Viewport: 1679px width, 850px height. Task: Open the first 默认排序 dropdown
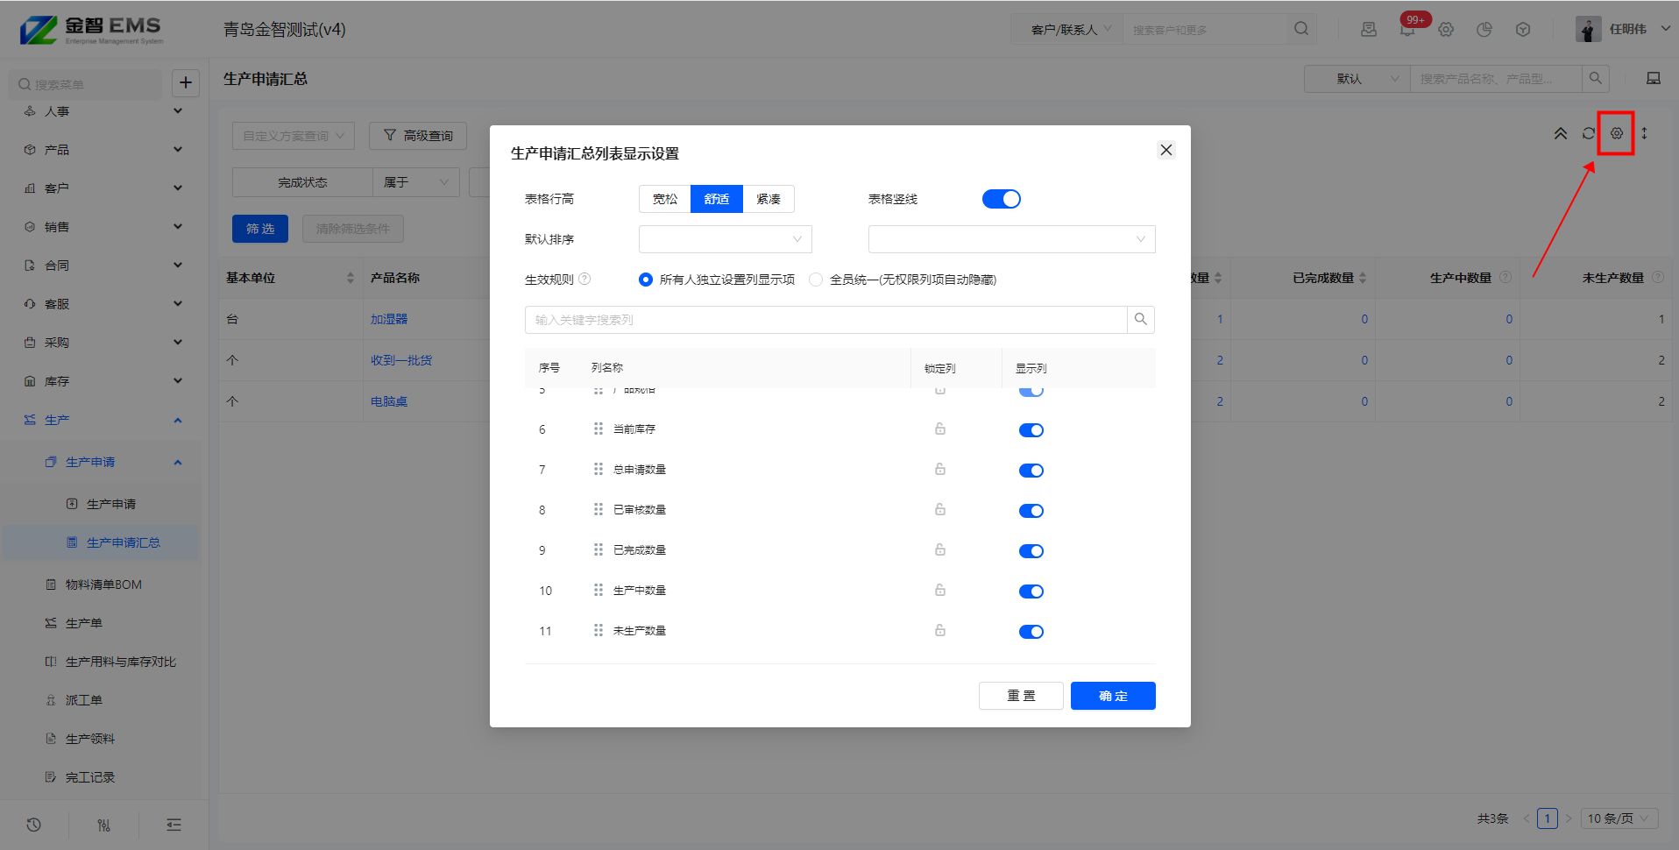[x=725, y=239]
